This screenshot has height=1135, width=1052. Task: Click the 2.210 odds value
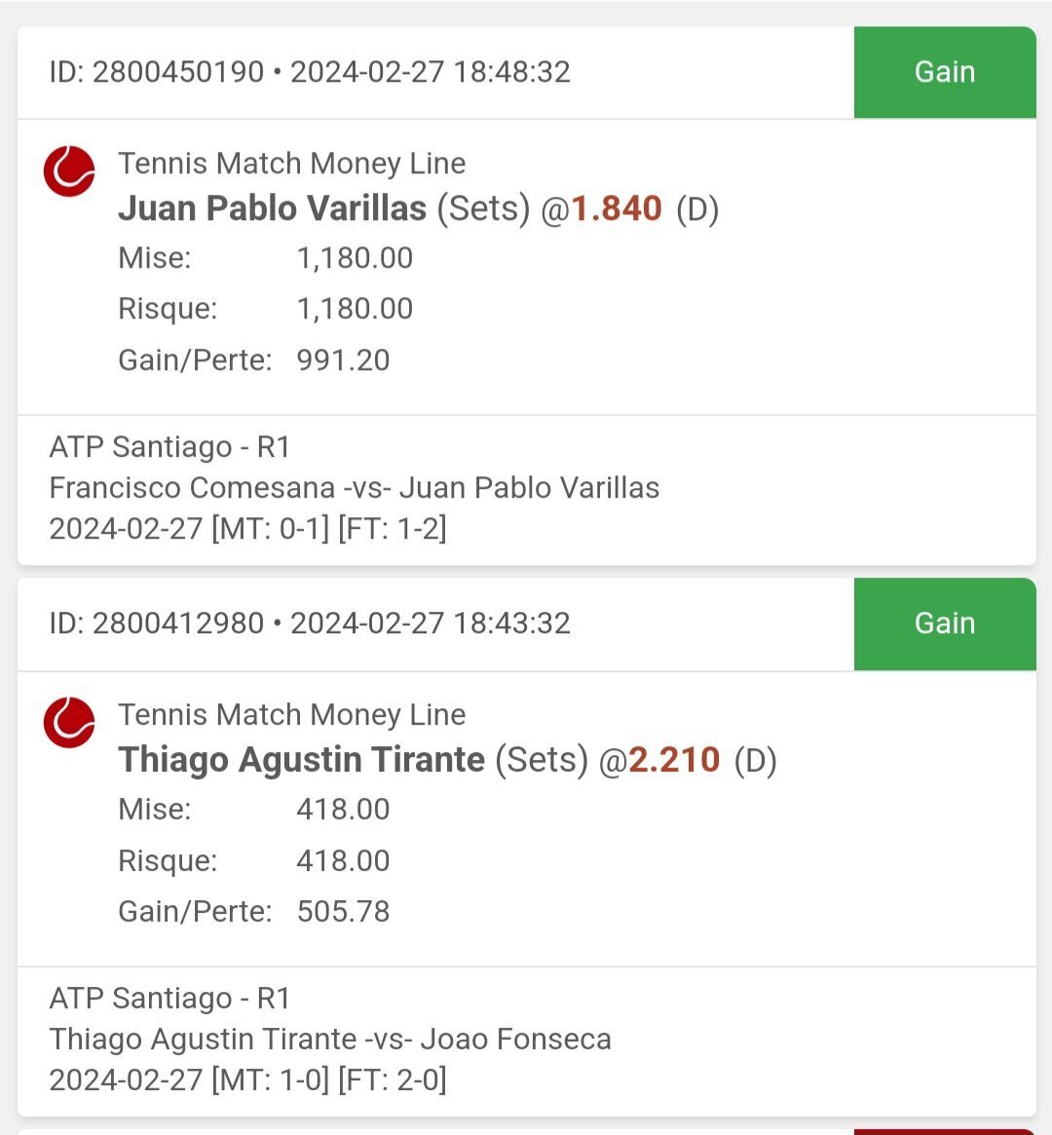(x=674, y=759)
